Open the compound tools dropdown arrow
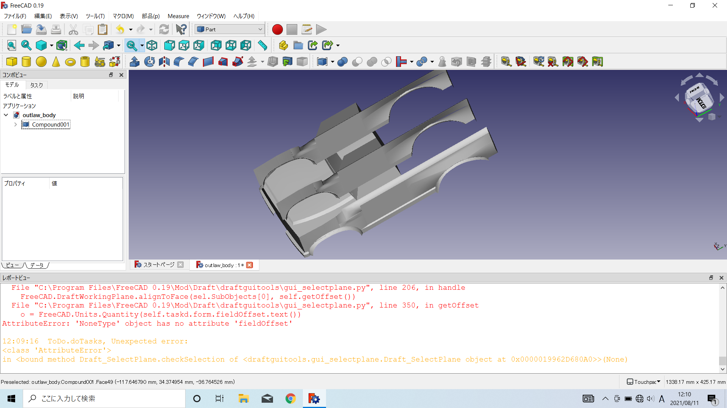This screenshot has width=727, height=408. pos(332,62)
